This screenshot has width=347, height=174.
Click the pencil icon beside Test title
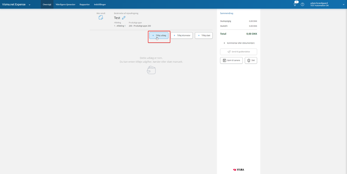(124, 18)
